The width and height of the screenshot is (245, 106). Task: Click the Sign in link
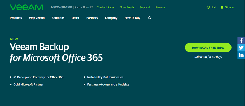230,7
